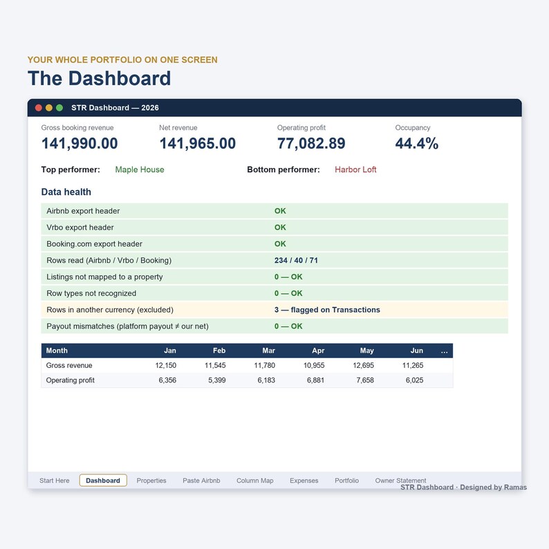The height and width of the screenshot is (549, 549).
Task: Click '3 — flagged on Transactions' cell
Action: [327, 310]
